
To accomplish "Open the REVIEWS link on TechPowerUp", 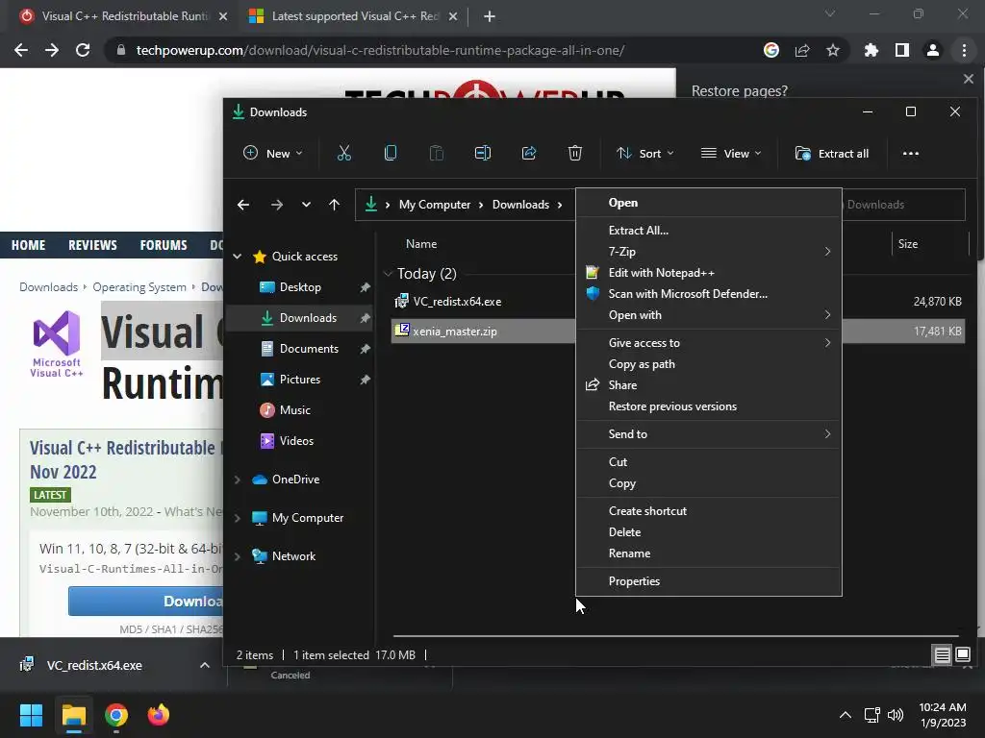I will (x=92, y=245).
